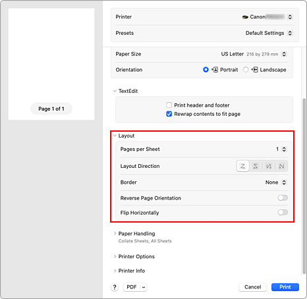Select the N-shaped layout direction icon
The height and width of the screenshot is (299, 307).
click(x=281, y=166)
